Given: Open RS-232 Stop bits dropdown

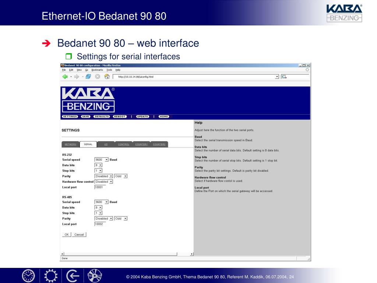Looking at the screenshot, I should click(101, 171).
